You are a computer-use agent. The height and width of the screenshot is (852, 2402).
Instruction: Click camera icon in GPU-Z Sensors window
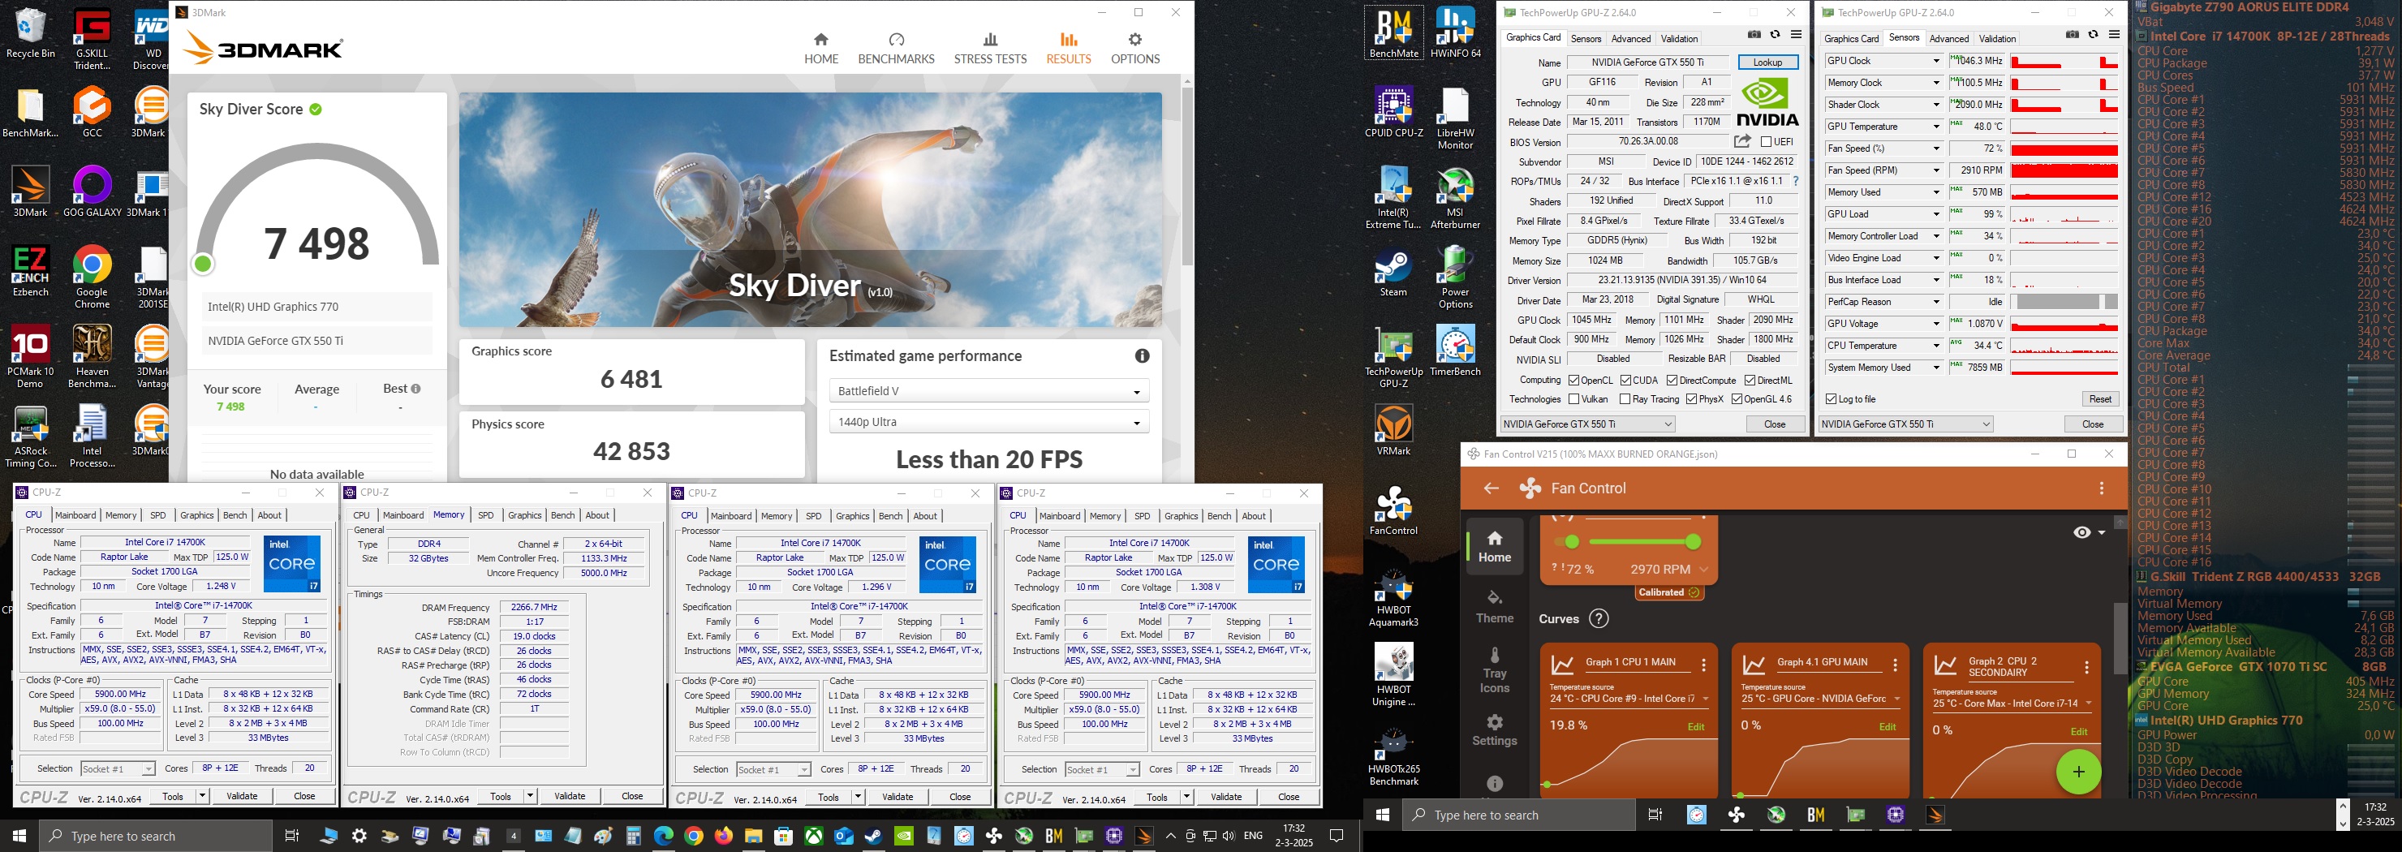click(2072, 36)
